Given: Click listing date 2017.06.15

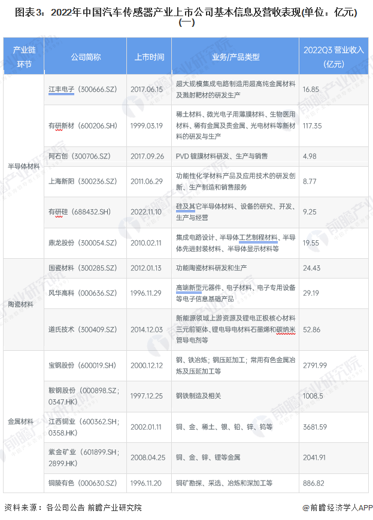Looking at the screenshot, I should [147, 89].
